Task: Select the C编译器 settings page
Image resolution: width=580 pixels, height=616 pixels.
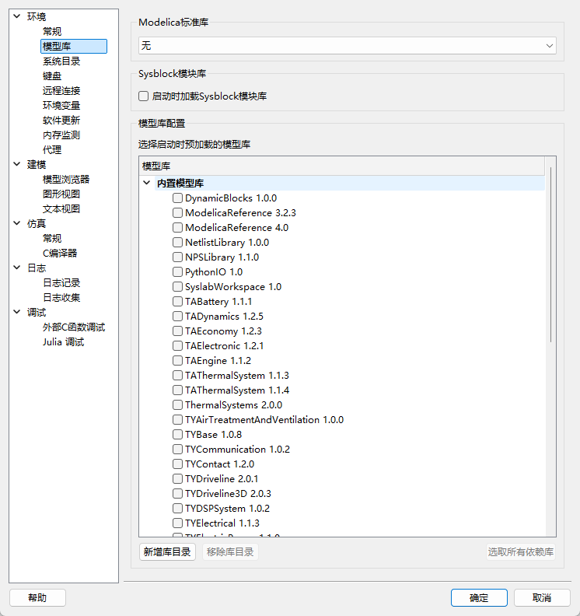Action: coord(60,254)
